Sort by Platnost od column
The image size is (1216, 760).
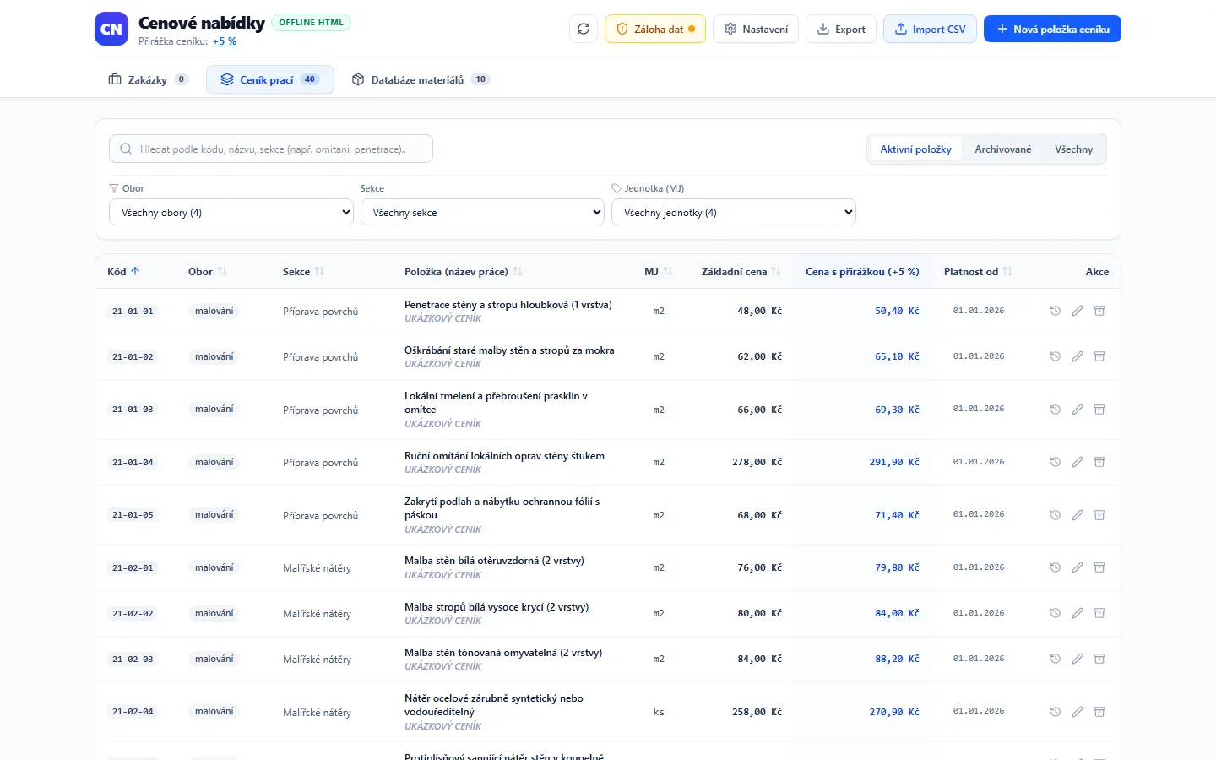978,272
